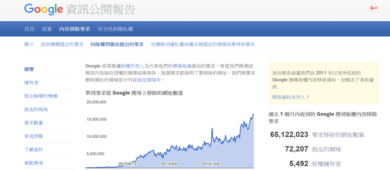This screenshot has height=170, width=390.
Task: Click 下載資料 in the sidebar
Action: pos(34,150)
